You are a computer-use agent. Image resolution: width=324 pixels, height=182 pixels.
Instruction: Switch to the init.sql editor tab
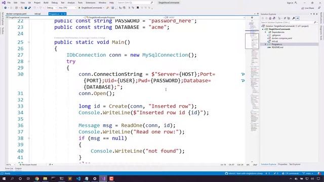37,14
